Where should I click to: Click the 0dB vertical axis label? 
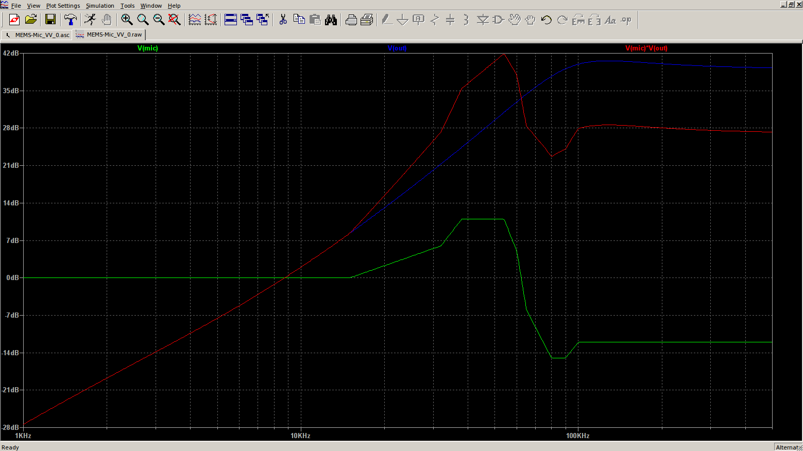pos(12,277)
